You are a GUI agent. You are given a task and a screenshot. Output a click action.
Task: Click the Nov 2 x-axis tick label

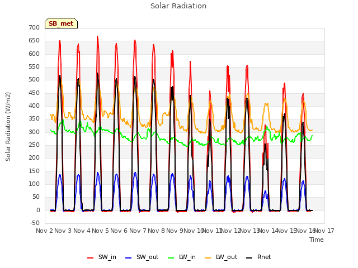pyautogui.click(x=44, y=231)
